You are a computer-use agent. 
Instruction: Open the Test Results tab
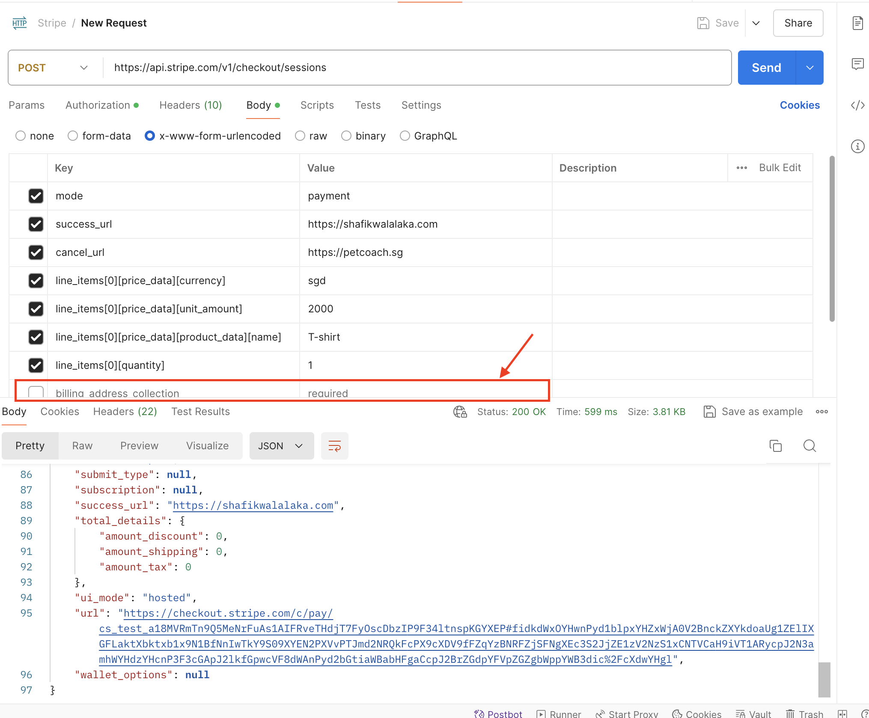(x=200, y=412)
